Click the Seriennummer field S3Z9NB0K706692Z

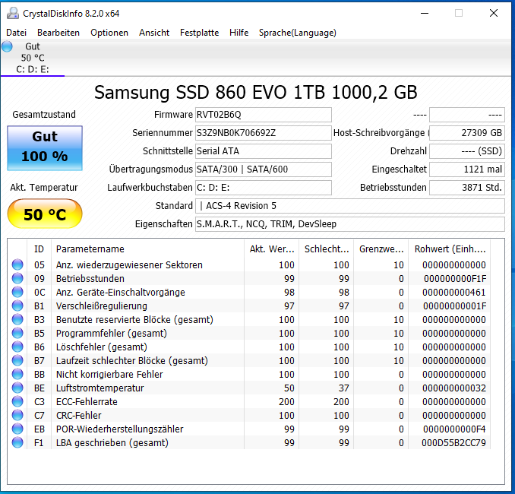point(264,133)
